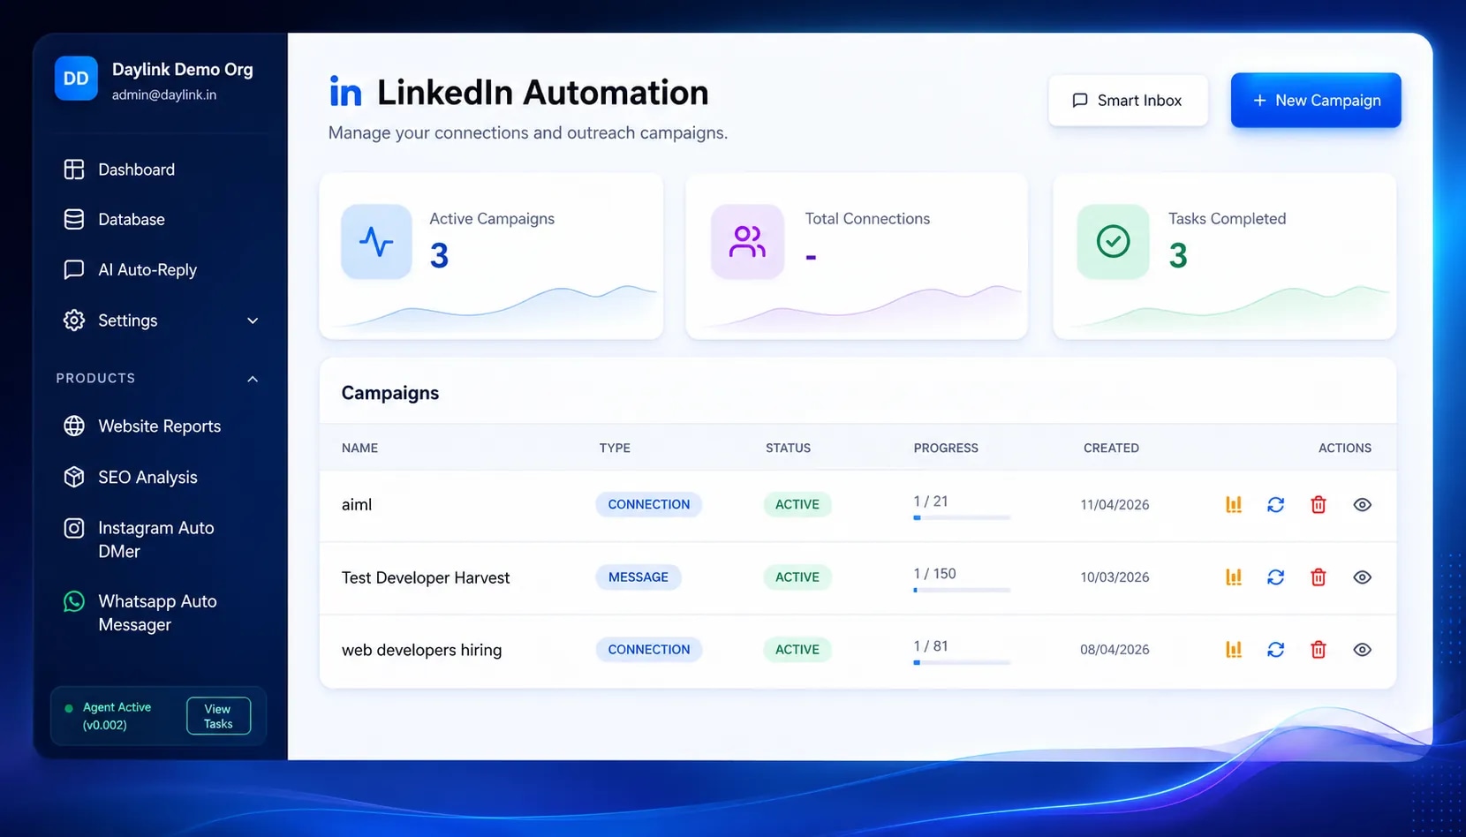
Task: Click the DD organization avatar
Action: tap(76, 79)
